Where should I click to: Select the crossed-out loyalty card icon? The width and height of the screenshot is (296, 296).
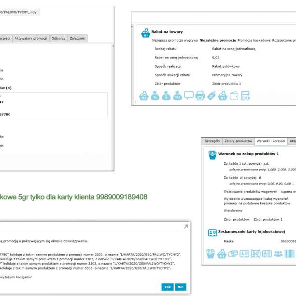(255, 254)
